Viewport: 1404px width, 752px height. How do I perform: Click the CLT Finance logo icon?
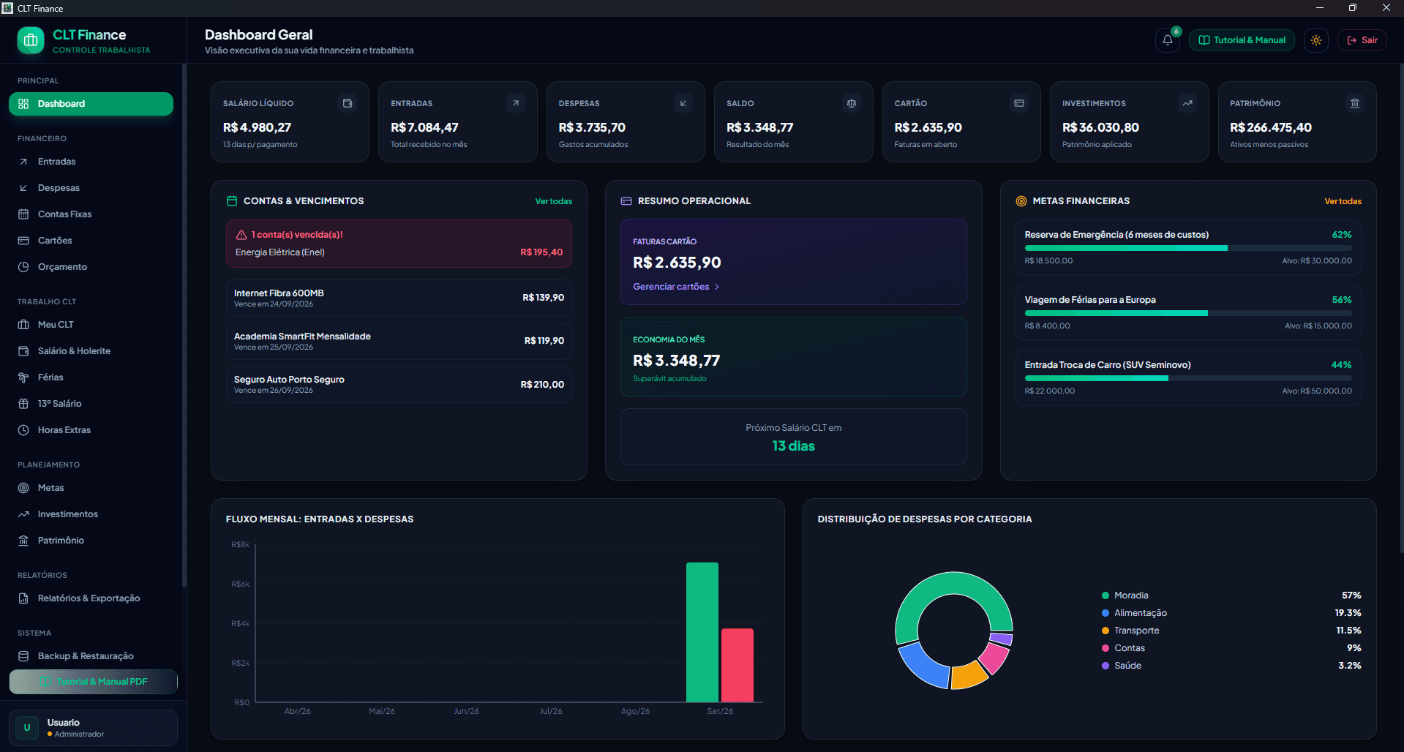(x=31, y=40)
